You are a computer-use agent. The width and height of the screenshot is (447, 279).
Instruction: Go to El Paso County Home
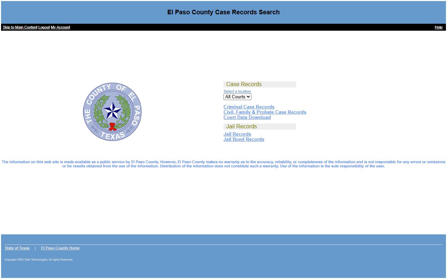(60, 248)
